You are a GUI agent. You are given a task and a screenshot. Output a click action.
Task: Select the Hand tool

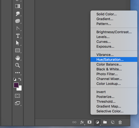pos(18,58)
